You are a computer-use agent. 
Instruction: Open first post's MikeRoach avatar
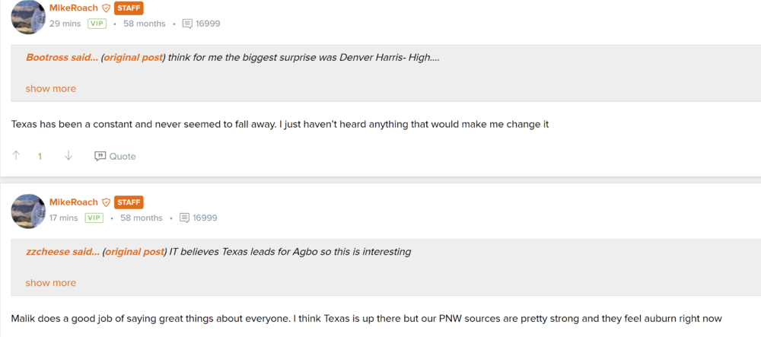click(28, 17)
